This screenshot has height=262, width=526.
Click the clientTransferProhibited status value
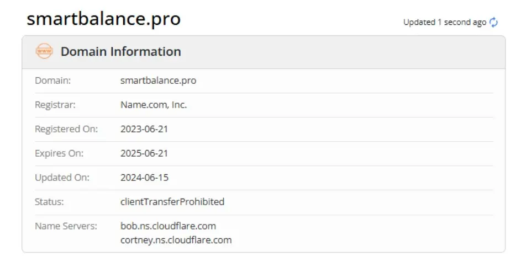[172, 202]
